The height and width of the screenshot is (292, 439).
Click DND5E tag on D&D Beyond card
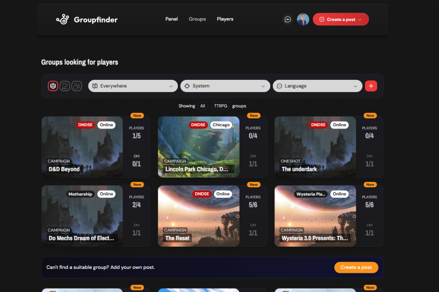pyautogui.click(x=86, y=125)
